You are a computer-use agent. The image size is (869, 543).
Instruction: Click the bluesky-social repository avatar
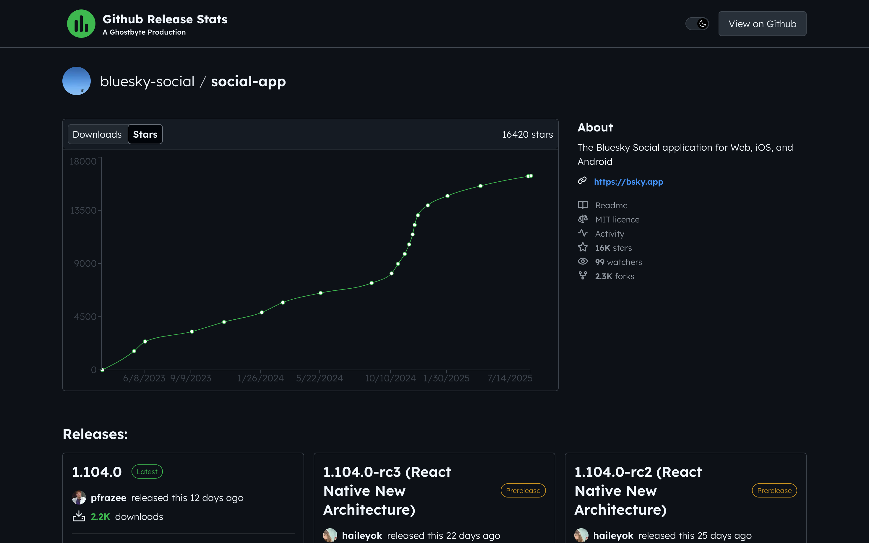[77, 81]
